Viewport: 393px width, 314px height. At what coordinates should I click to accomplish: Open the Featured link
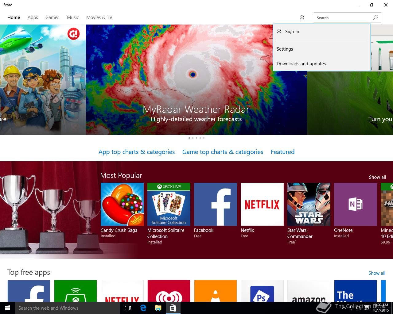tap(282, 152)
